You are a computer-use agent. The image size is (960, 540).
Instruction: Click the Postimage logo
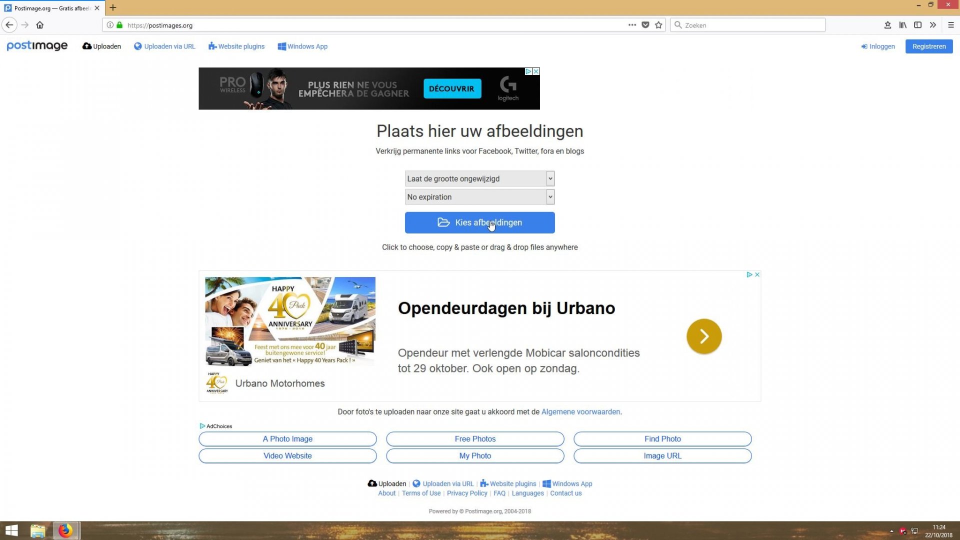37,46
